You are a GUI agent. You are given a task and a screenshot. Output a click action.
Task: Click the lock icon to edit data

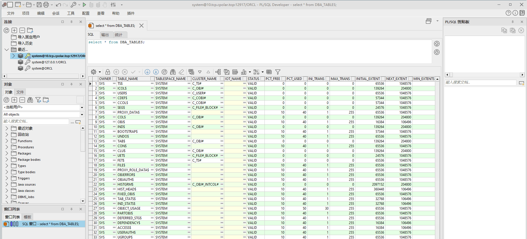[x=108, y=72]
